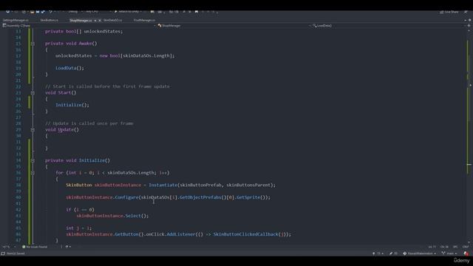Click the Navigate Backward toolbar icon

[x=8, y=12]
